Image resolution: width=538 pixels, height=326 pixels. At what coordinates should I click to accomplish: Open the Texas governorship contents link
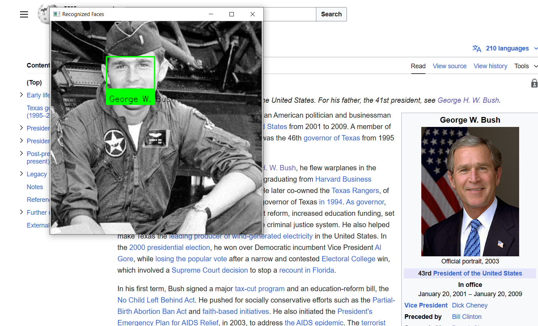[38, 112]
